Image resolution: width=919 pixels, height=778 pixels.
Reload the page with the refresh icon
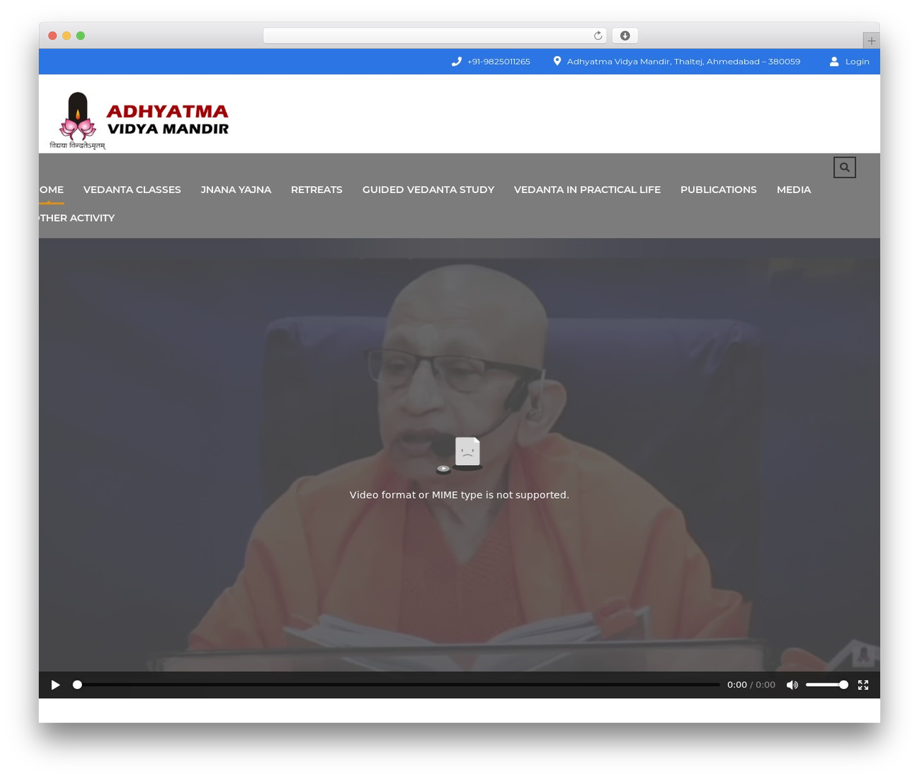pos(598,36)
